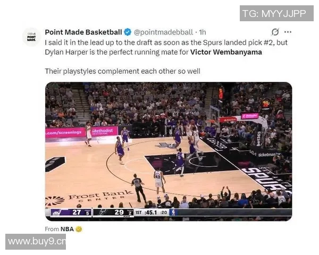This screenshot has height=255, width=319.
Task: Open the @pointmadebball handle link
Action: pyautogui.click(x=163, y=32)
